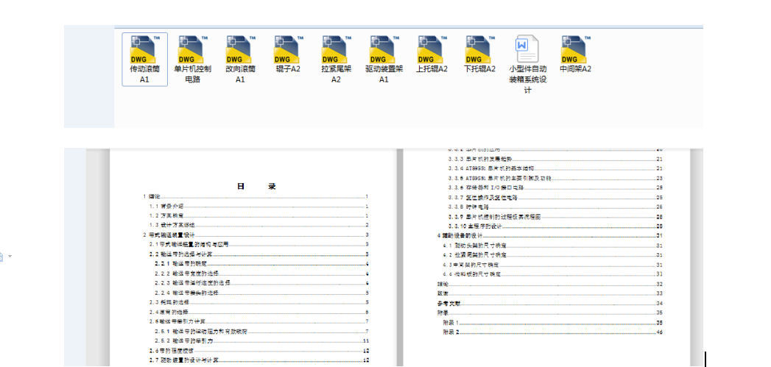Select the 中间架A2 DWG file
The image size is (771, 367).
tap(575, 54)
